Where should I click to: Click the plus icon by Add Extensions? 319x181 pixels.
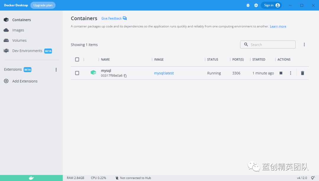[x=6, y=81]
